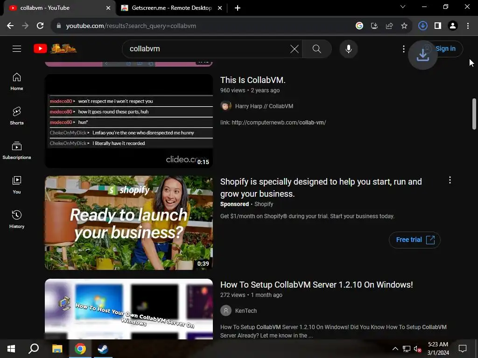Open muted volume tray icon
The image size is (478, 358).
[417, 349]
